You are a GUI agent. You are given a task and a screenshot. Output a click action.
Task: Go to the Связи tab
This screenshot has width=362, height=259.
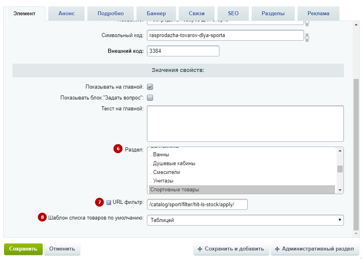[x=197, y=13]
